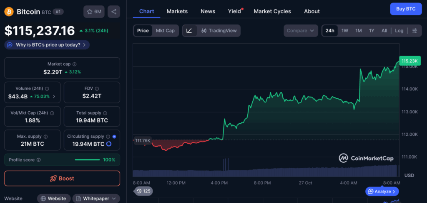Click the Profile score info icon
The width and height of the screenshot is (427, 203).
(x=39, y=160)
